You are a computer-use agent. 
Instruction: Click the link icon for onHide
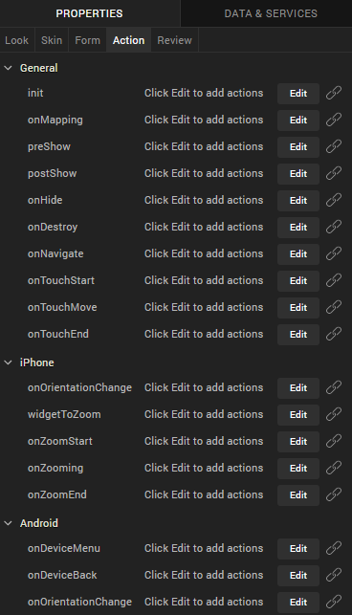(334, 201)
